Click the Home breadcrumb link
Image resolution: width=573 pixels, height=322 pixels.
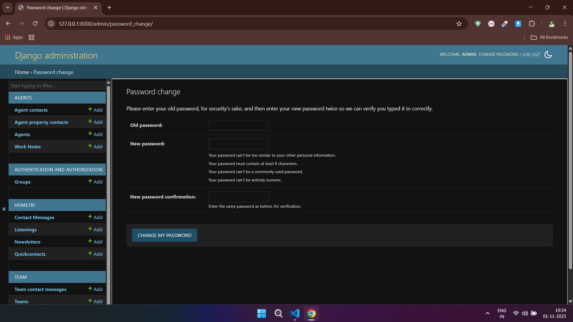coord(22,72)
